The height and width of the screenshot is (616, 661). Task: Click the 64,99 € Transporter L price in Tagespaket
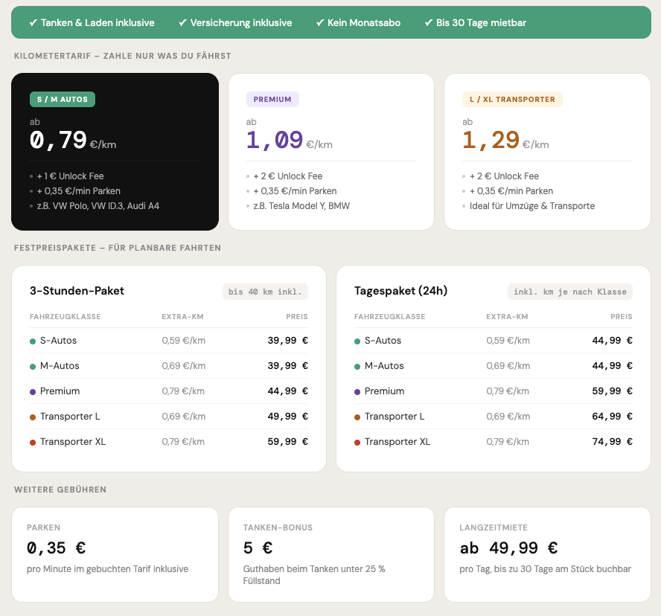click(612, 417)
